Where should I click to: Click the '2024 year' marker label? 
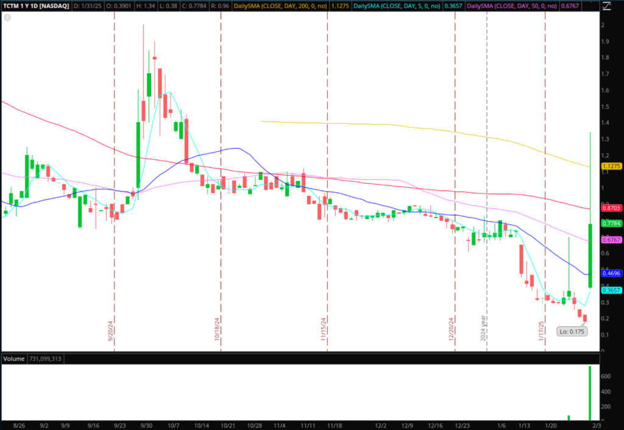click(483, 328)
